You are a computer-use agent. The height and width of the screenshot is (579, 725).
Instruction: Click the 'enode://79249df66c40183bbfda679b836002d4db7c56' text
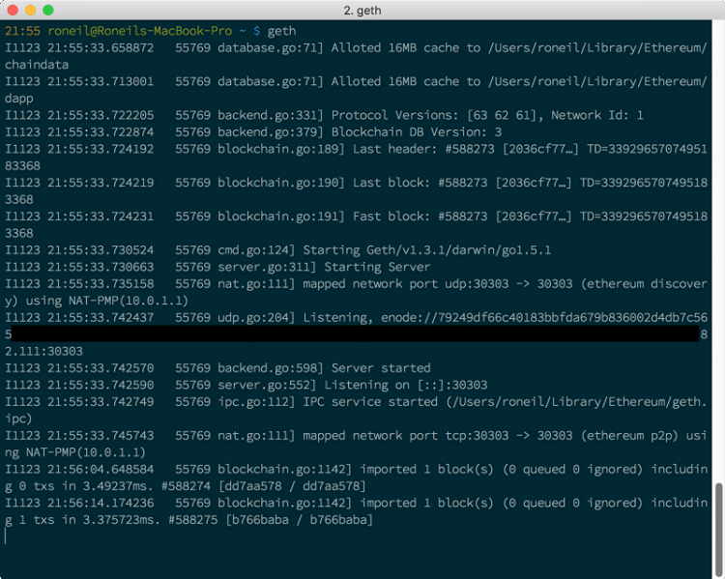click(543, 318)
